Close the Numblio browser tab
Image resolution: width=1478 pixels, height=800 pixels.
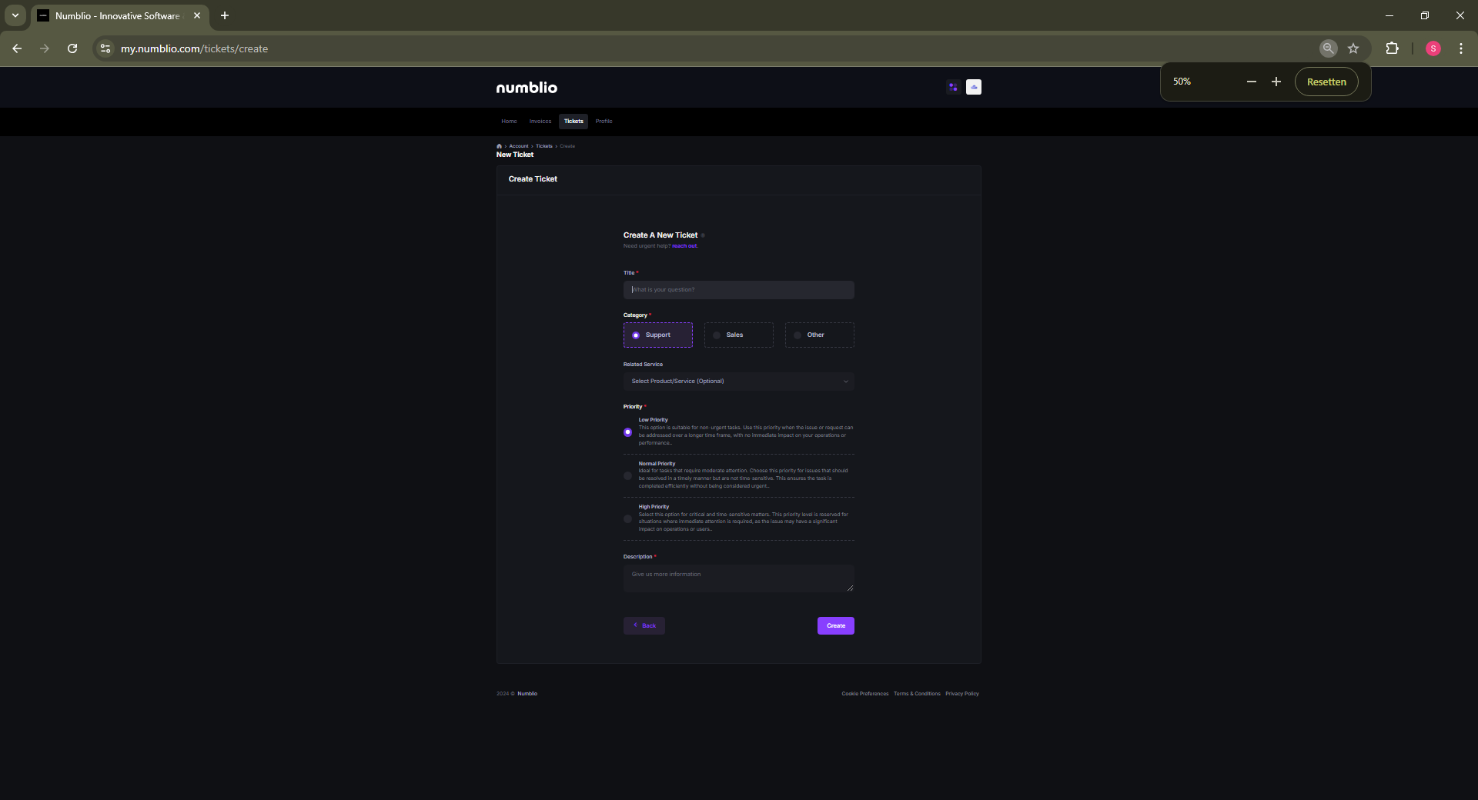pyautogui.click(x=197, y=15)
